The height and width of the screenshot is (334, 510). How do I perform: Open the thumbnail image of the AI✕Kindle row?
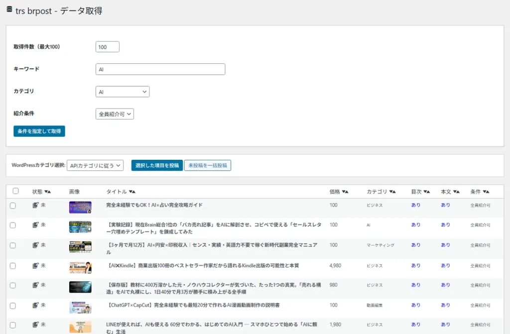(80, 268)
